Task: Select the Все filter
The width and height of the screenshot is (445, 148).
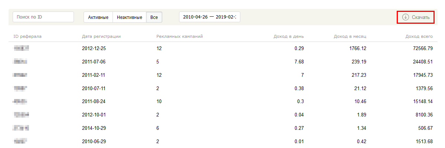Action: coord(154,17)
